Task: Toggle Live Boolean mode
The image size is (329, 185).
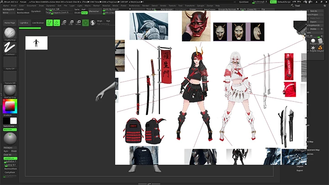Action: tap(38, 23)
